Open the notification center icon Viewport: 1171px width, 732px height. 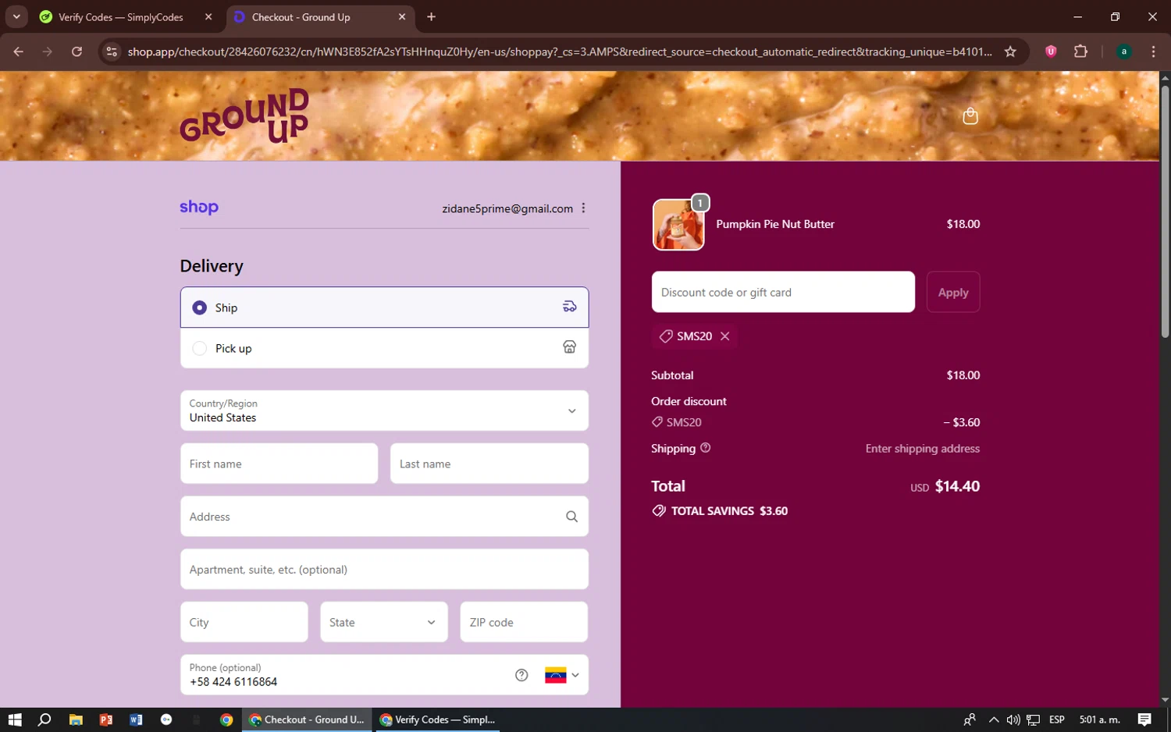click(1144, 720)
